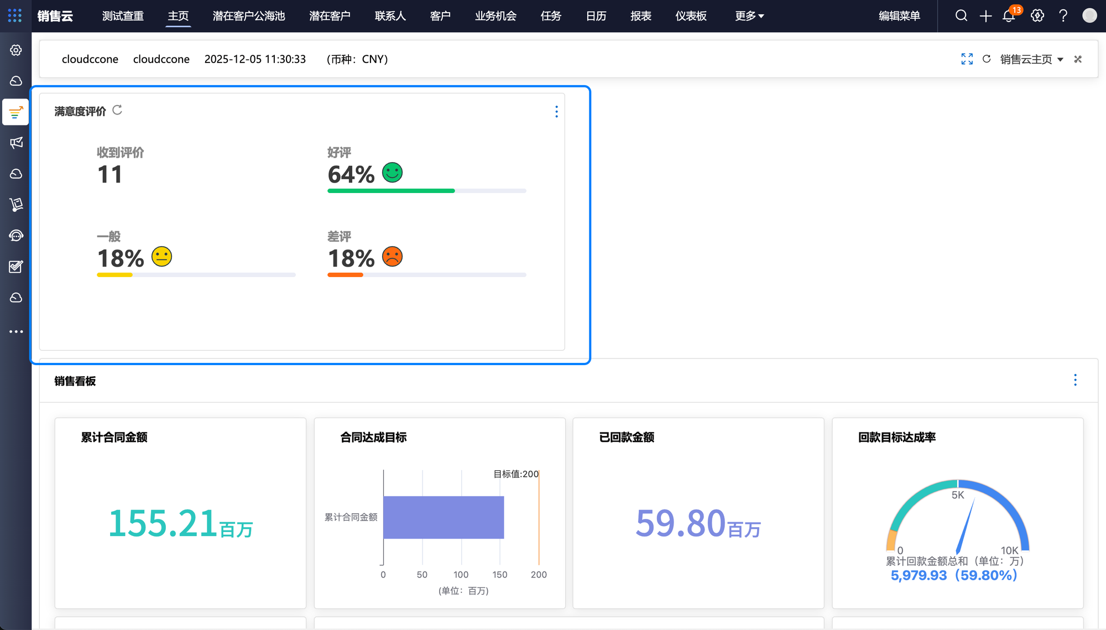
Task: Open the megaphone marketing sidebar icon
Action: [x=16, y=143]
